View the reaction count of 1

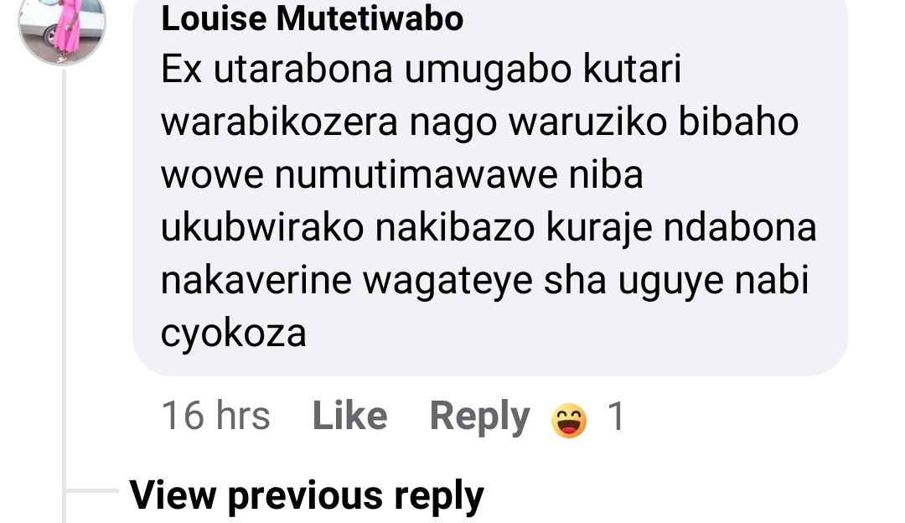616,417
